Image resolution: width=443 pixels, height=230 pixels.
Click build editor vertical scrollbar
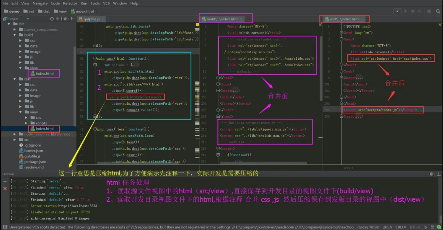(321, 69)
